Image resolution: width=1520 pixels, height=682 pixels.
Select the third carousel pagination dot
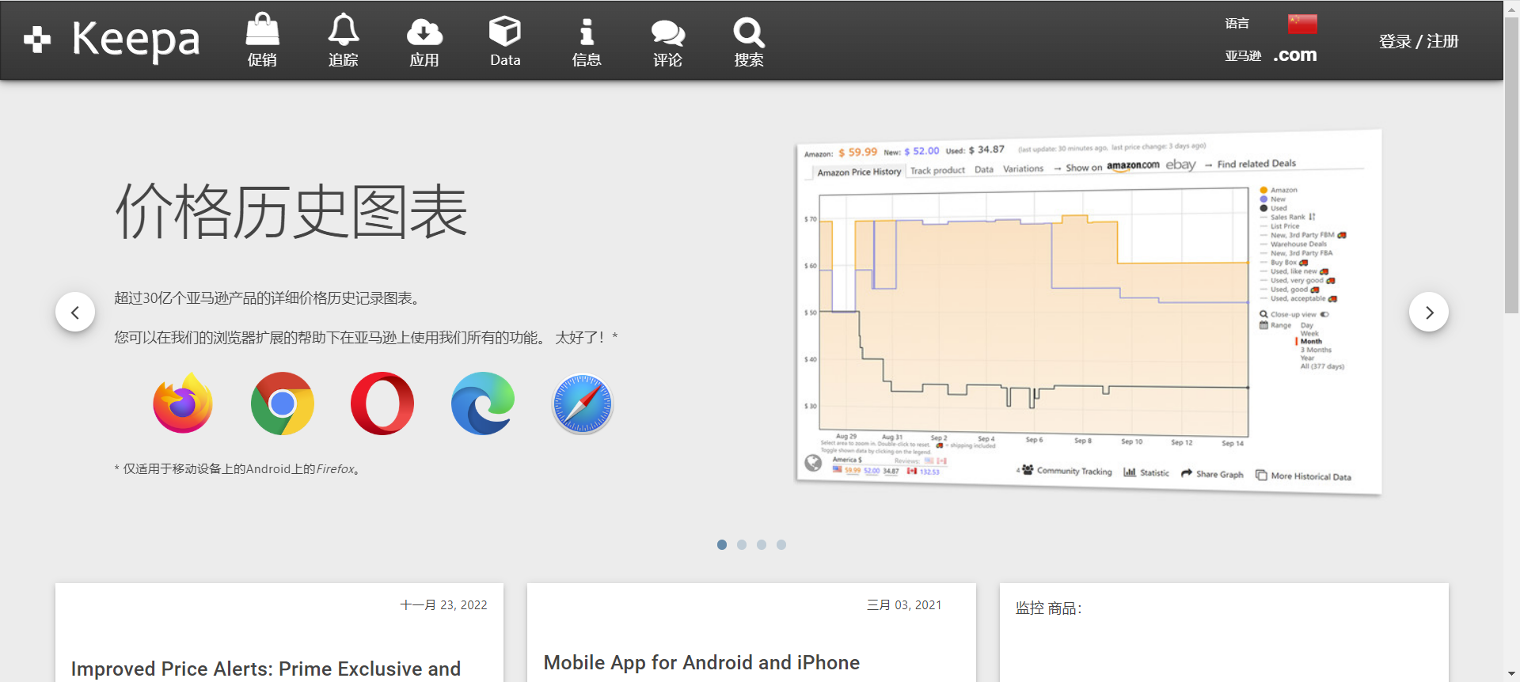(x=762, y=544)
